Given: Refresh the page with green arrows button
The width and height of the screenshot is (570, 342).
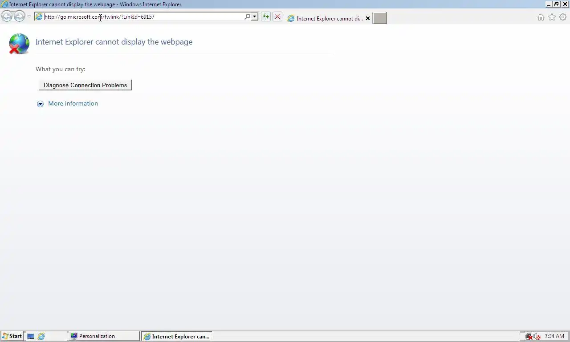Looking at the screenshot, I should [x=266, y=16].
